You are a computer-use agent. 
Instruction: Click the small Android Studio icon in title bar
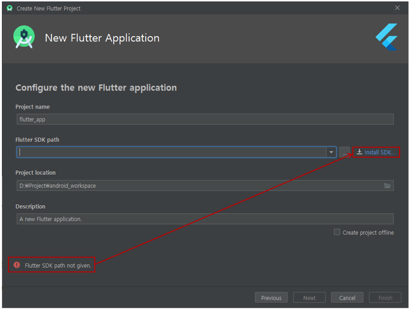click(x=10, y=8)
